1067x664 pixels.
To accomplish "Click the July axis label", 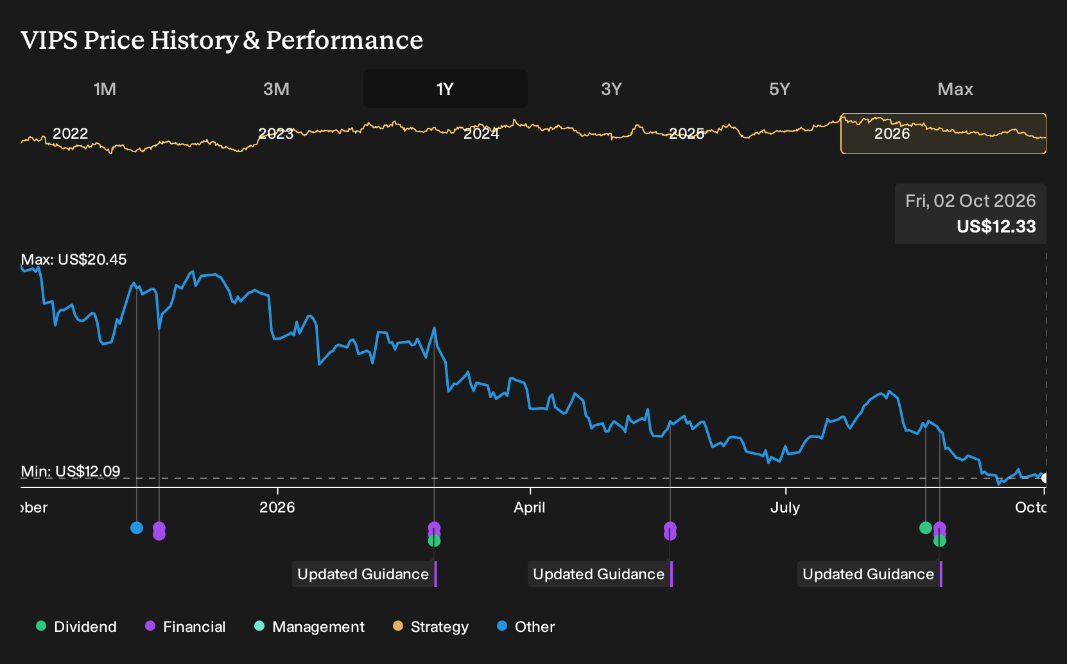I will (785, 507).
